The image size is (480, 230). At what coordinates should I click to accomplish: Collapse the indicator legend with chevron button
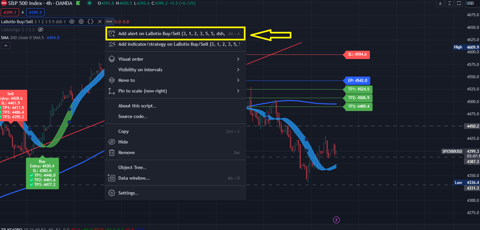[x=6, y=46]
